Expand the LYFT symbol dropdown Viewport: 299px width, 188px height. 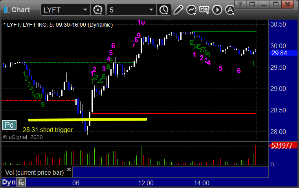pos(85,10)
